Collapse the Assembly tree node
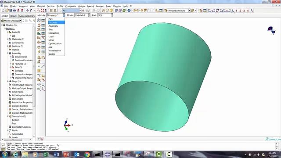 tap(8, 53)
